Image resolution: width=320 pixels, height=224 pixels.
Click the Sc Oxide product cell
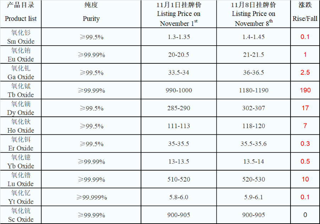(x=21, y=215)
